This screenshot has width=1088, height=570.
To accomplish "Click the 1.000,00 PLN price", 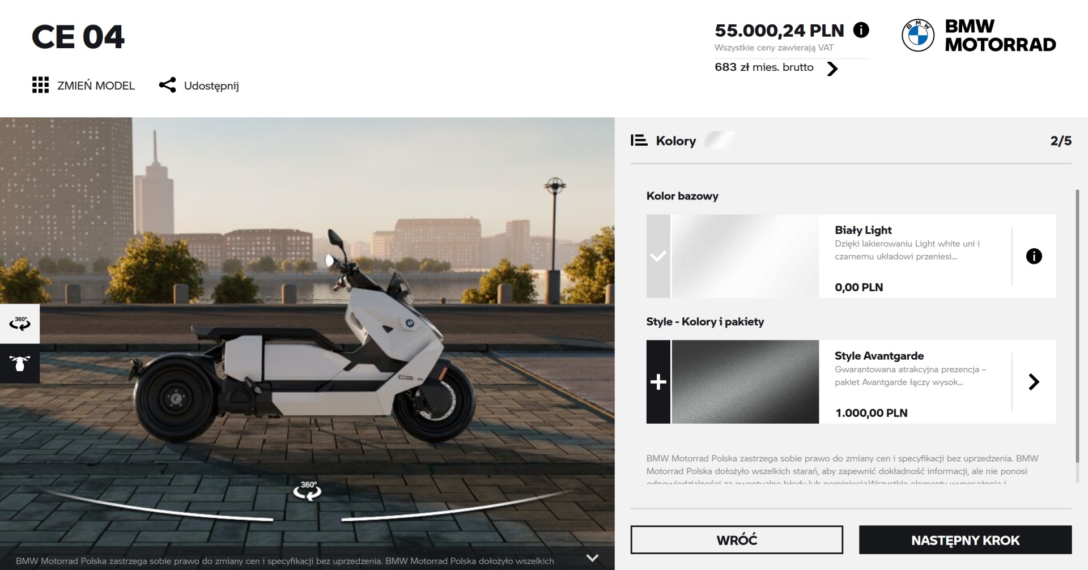I will (871, 413).
